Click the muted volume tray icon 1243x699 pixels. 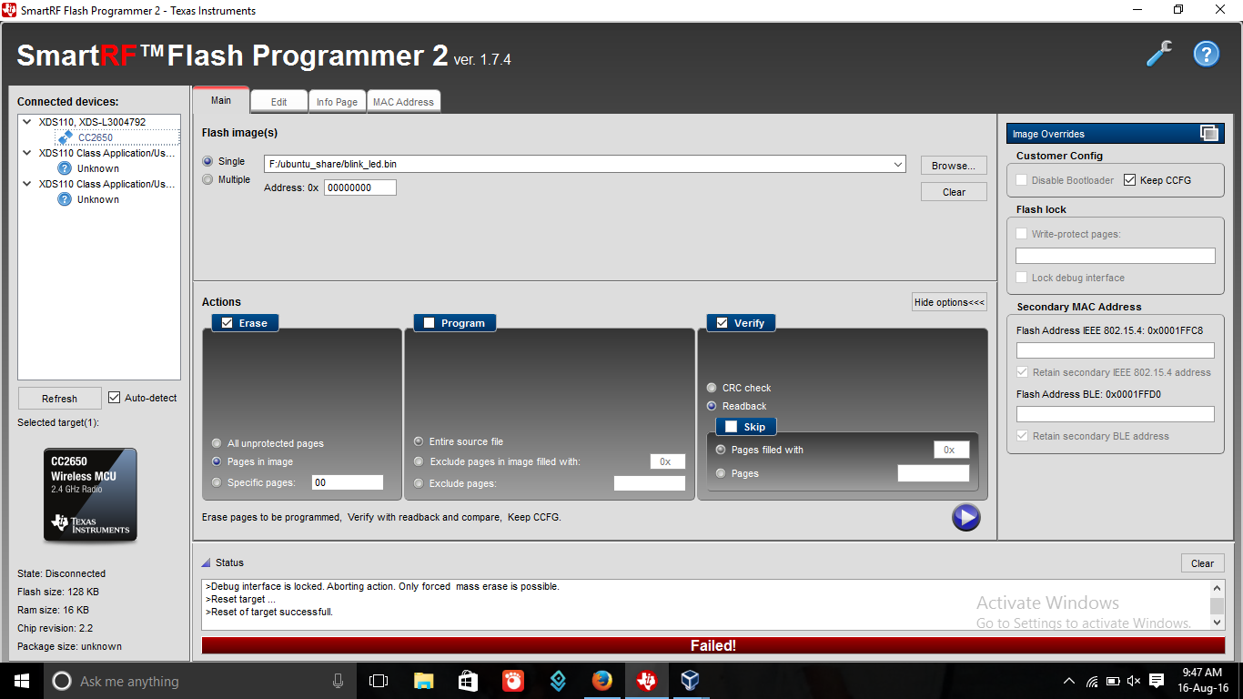point(1134,681)
